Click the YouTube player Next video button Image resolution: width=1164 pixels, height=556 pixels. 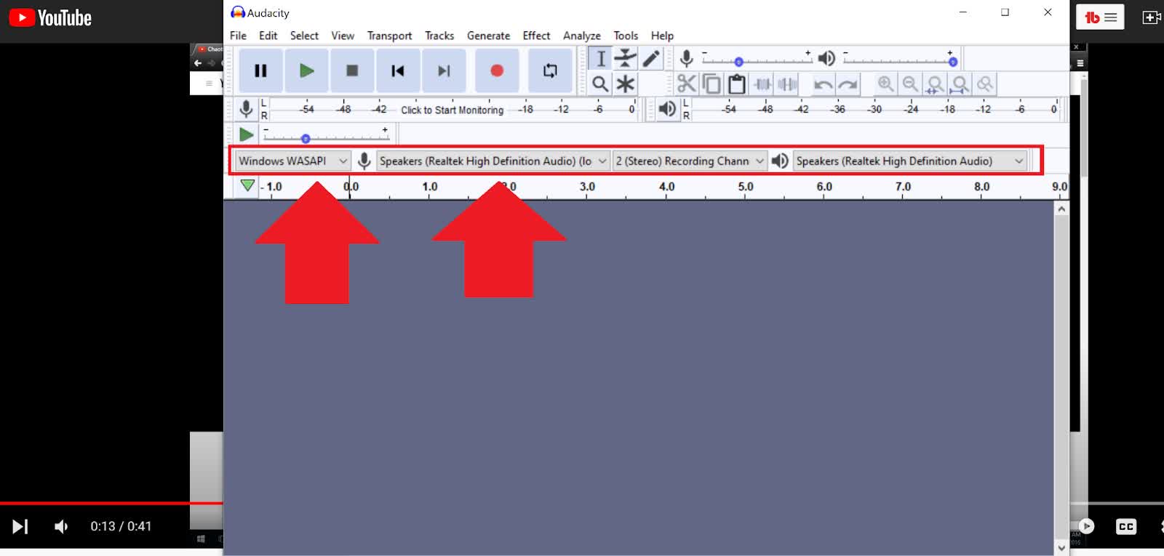(x=20, y=526)
